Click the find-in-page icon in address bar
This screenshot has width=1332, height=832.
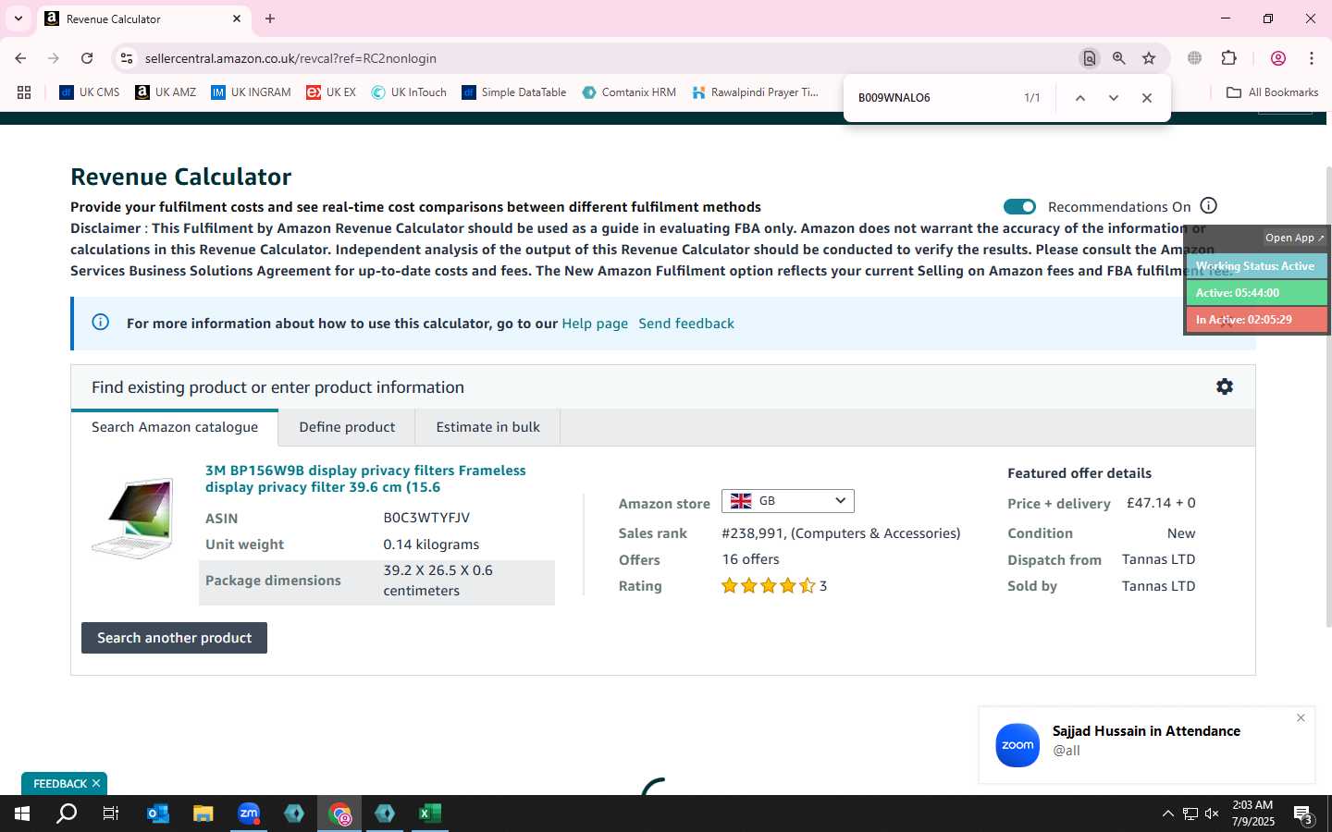[1090, 58]
